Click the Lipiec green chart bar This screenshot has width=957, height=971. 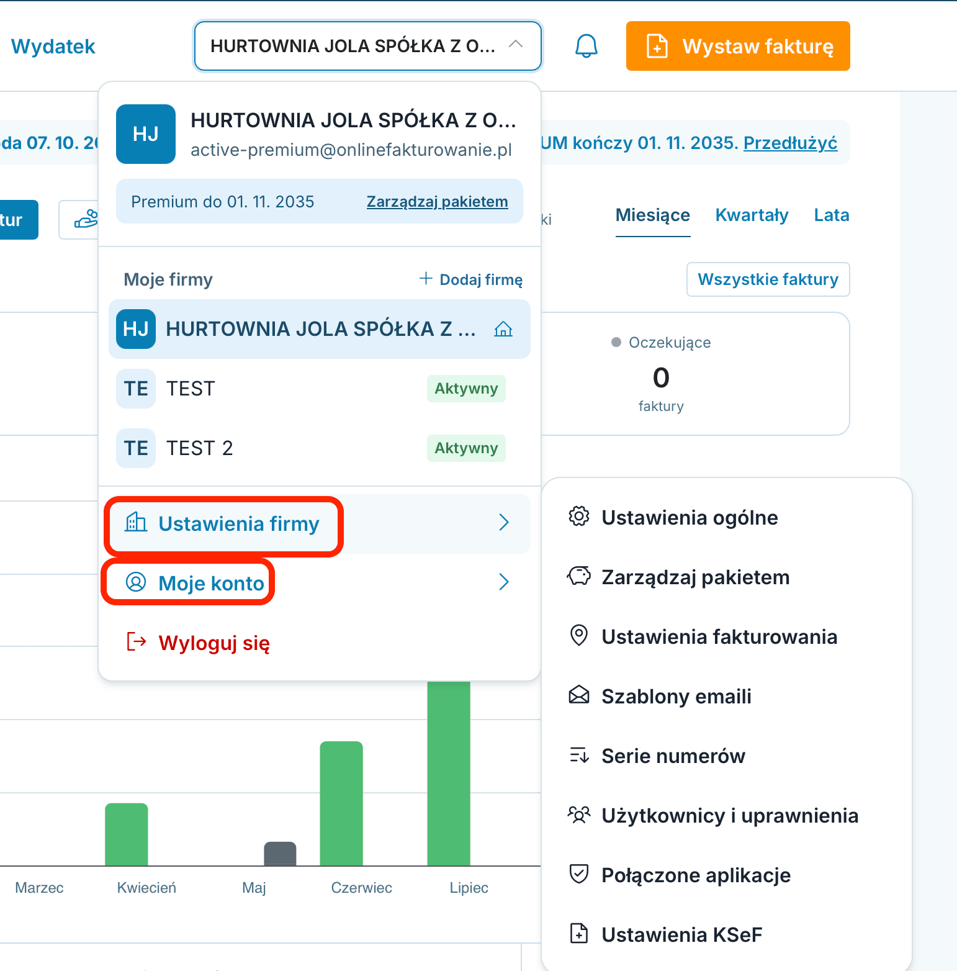[x=449, y=773]
